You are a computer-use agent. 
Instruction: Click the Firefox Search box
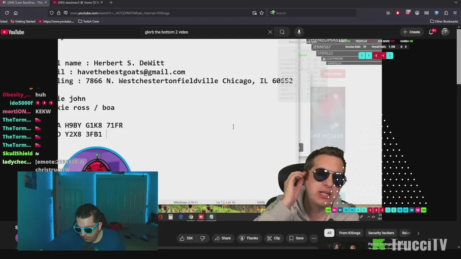click(313, 13)
